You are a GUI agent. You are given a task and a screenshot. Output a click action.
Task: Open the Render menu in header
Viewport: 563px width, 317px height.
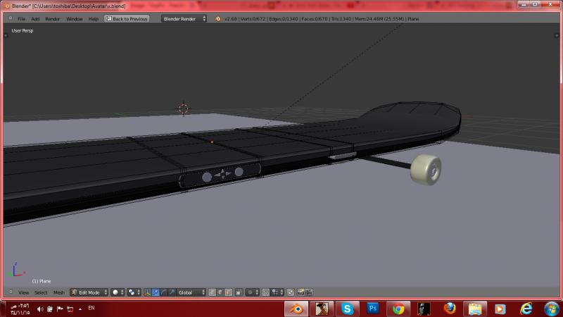[52, 19]
